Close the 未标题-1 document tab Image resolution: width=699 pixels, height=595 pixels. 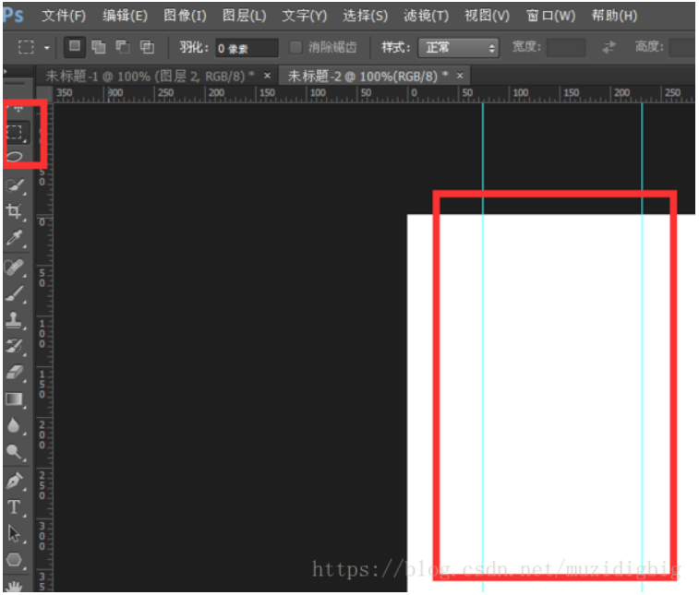coord(267,76)
